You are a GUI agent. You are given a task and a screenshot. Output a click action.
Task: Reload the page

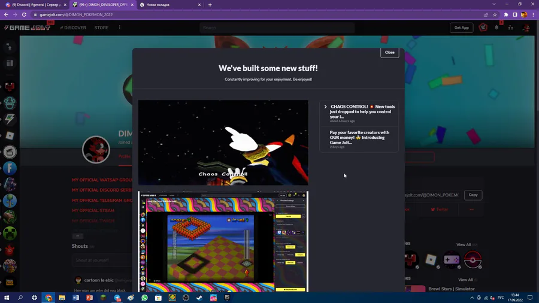(x=24, y=15)
